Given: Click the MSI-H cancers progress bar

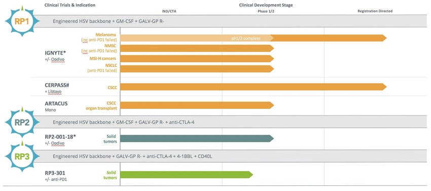Looking at the screenshot, I should [x=197, y=59].
